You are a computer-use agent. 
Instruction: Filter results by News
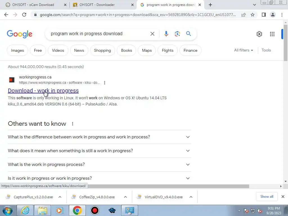click(x=79, y=50)
